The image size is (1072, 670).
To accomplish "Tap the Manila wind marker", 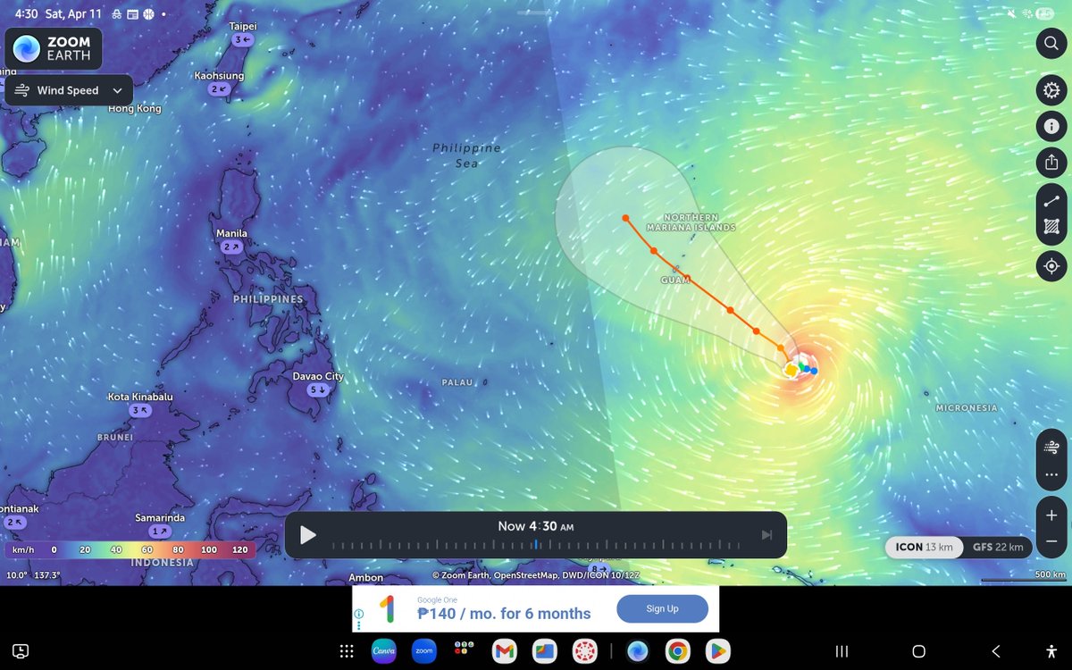I will coord(231,247).
